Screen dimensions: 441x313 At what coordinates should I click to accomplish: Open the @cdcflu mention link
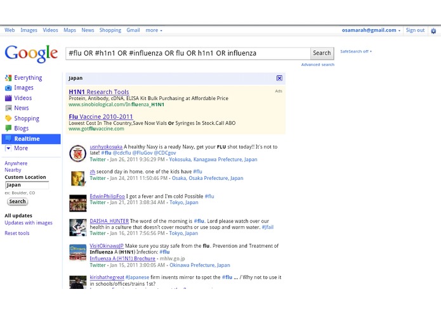pos(122,153)
